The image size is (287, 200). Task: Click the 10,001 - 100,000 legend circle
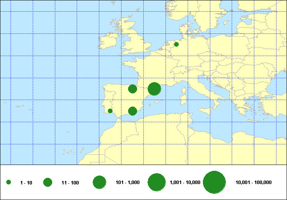point(215,182)
